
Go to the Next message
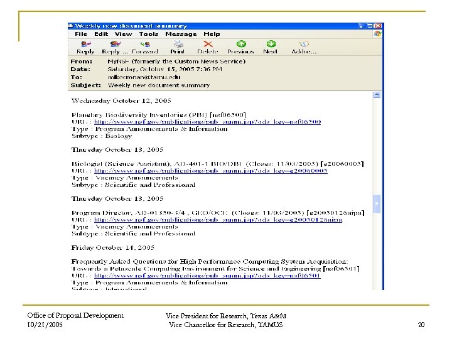pyautogui.click(x=271, y=47)
